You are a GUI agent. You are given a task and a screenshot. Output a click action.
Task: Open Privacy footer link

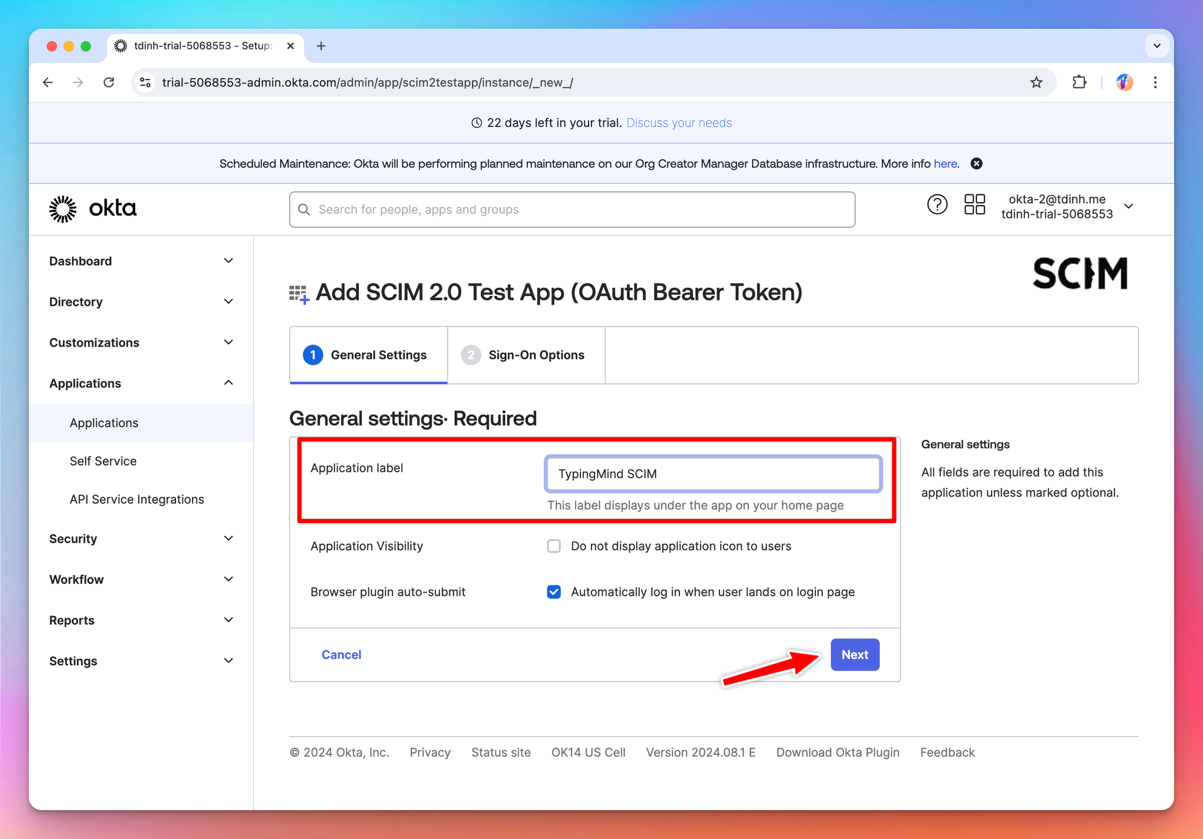(430, 753)
